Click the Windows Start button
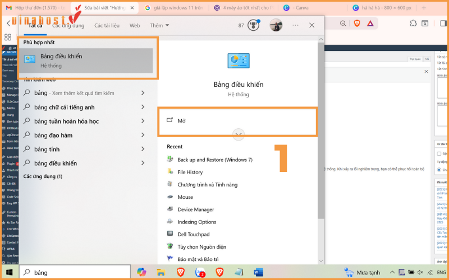The image size is (449, 280). click(8, 272)
